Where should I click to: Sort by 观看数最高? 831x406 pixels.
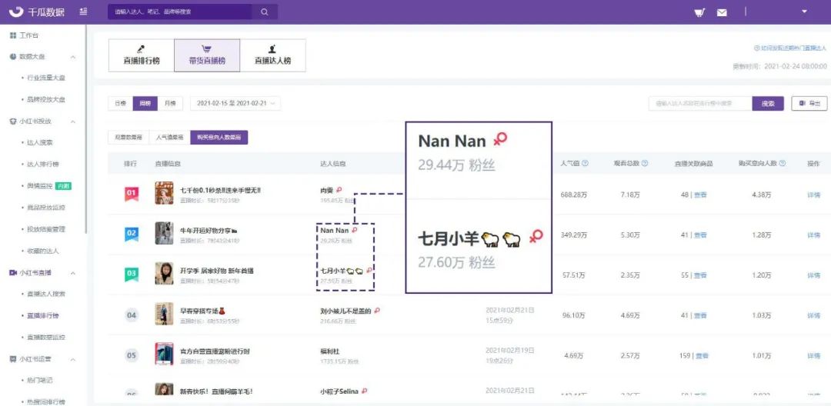[128, 138]
